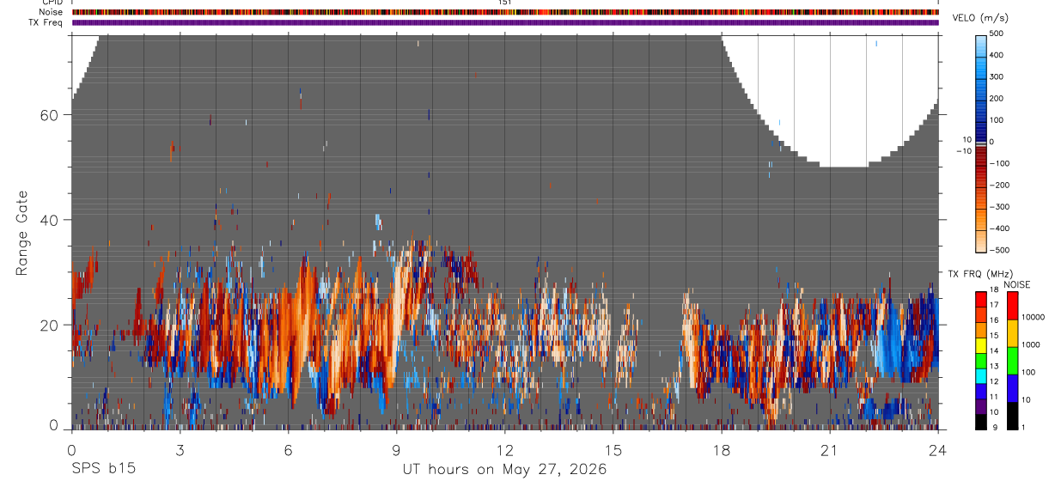Click the purple TX Freq strip above plot
Screen dimensions: 1055x487
505,22
